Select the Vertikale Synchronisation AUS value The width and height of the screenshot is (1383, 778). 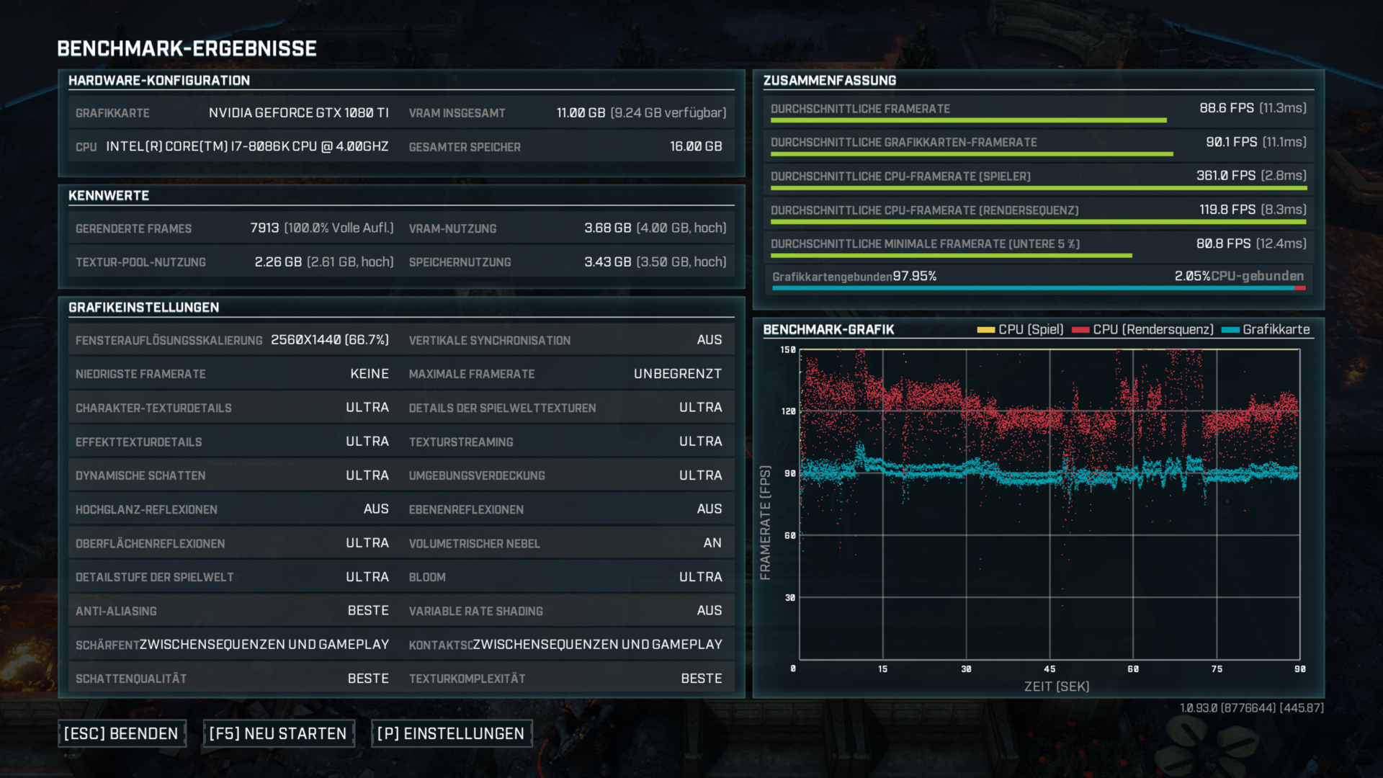pos(709,340)
